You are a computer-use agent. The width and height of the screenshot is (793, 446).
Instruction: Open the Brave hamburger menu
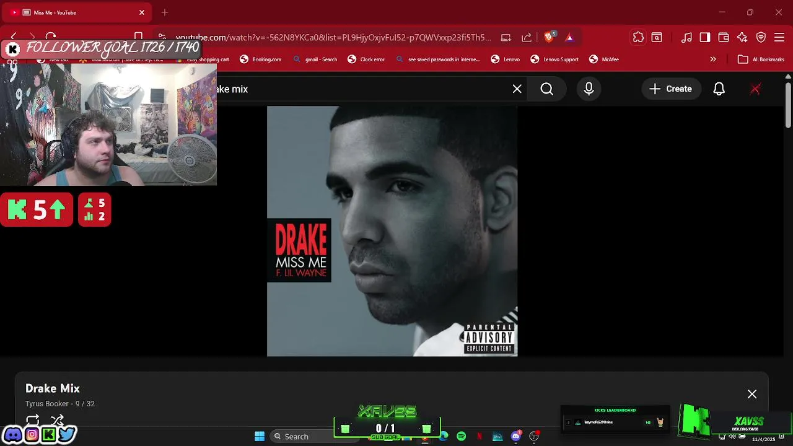780,37
